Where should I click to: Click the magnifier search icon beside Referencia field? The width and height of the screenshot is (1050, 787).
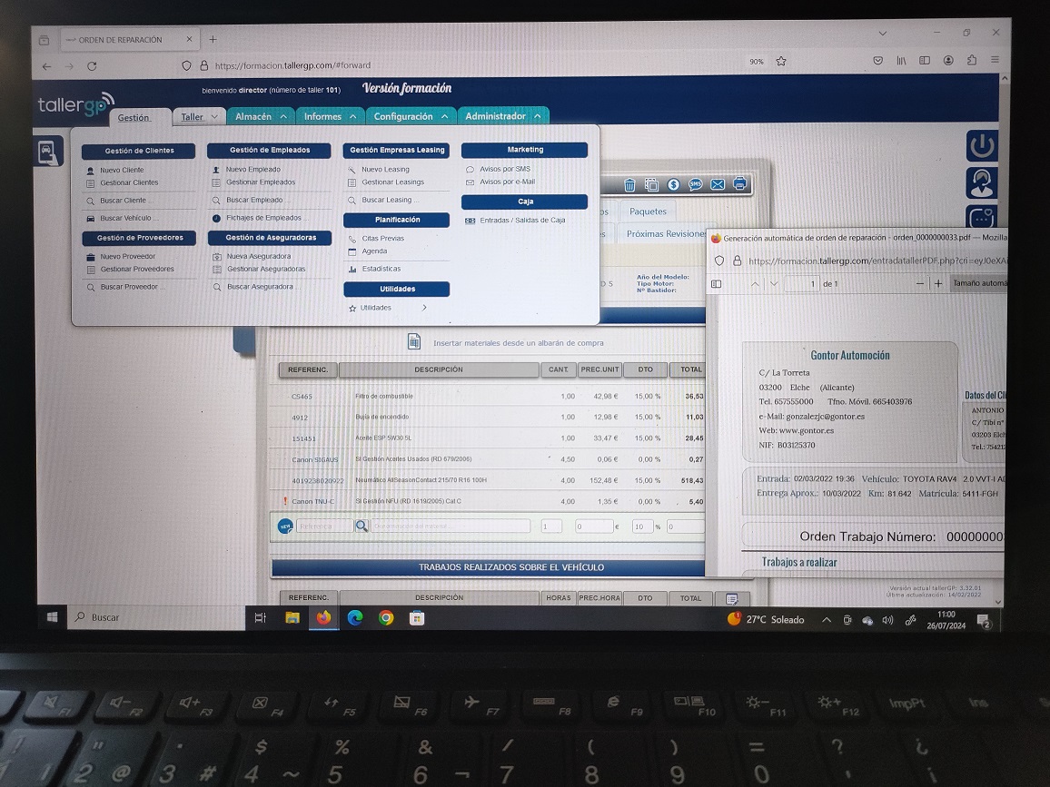click(362, 526)
